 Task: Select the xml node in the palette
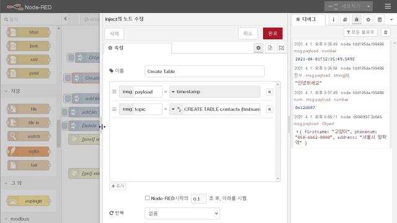[29, 59]
